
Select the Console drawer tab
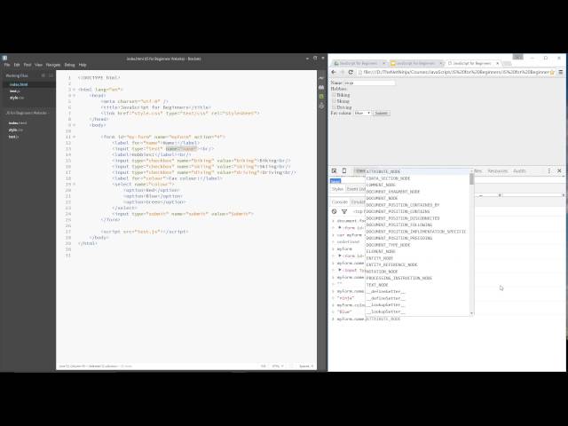(339, 201)
